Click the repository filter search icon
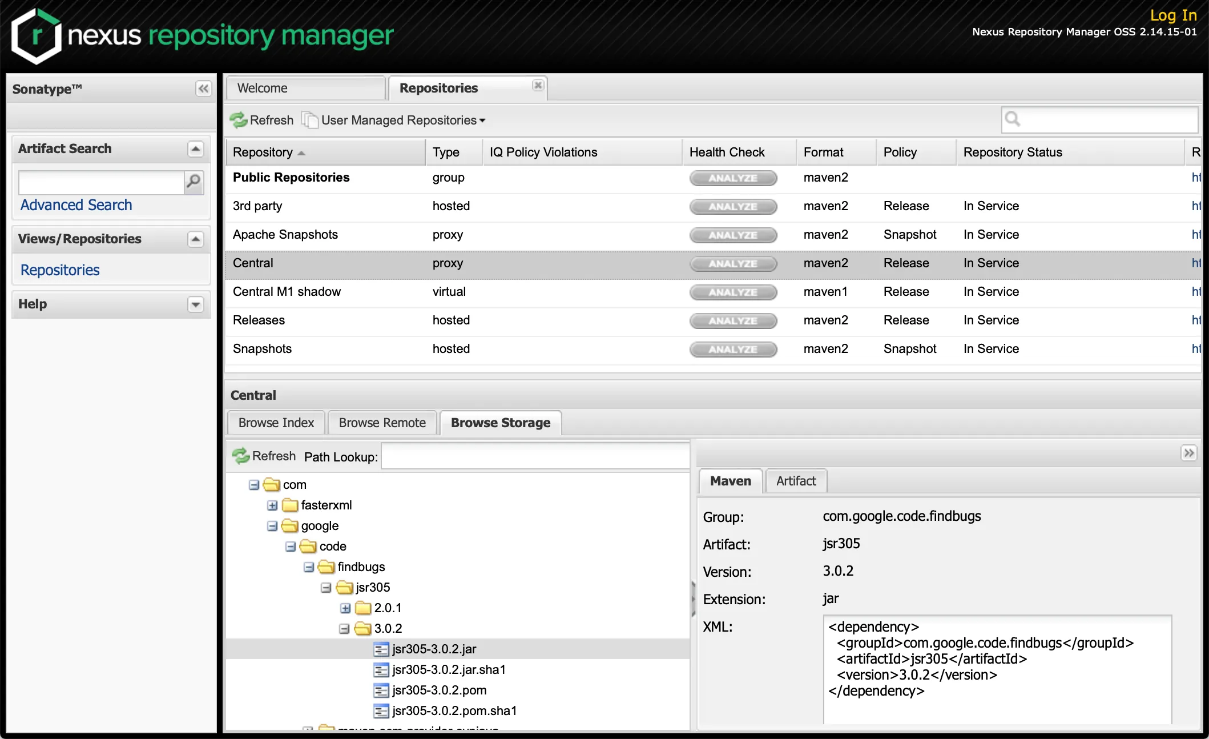The image size is (1209, 739). click(1012, 119)
